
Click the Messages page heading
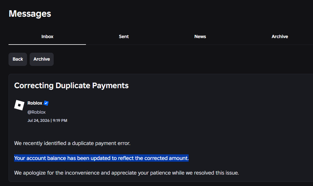[x=30, y=14]
